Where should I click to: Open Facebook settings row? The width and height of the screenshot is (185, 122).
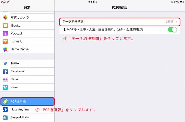click(27, 71)
